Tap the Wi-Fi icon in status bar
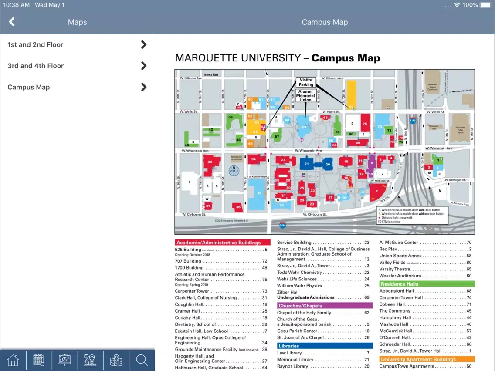 tap(457, 5)
